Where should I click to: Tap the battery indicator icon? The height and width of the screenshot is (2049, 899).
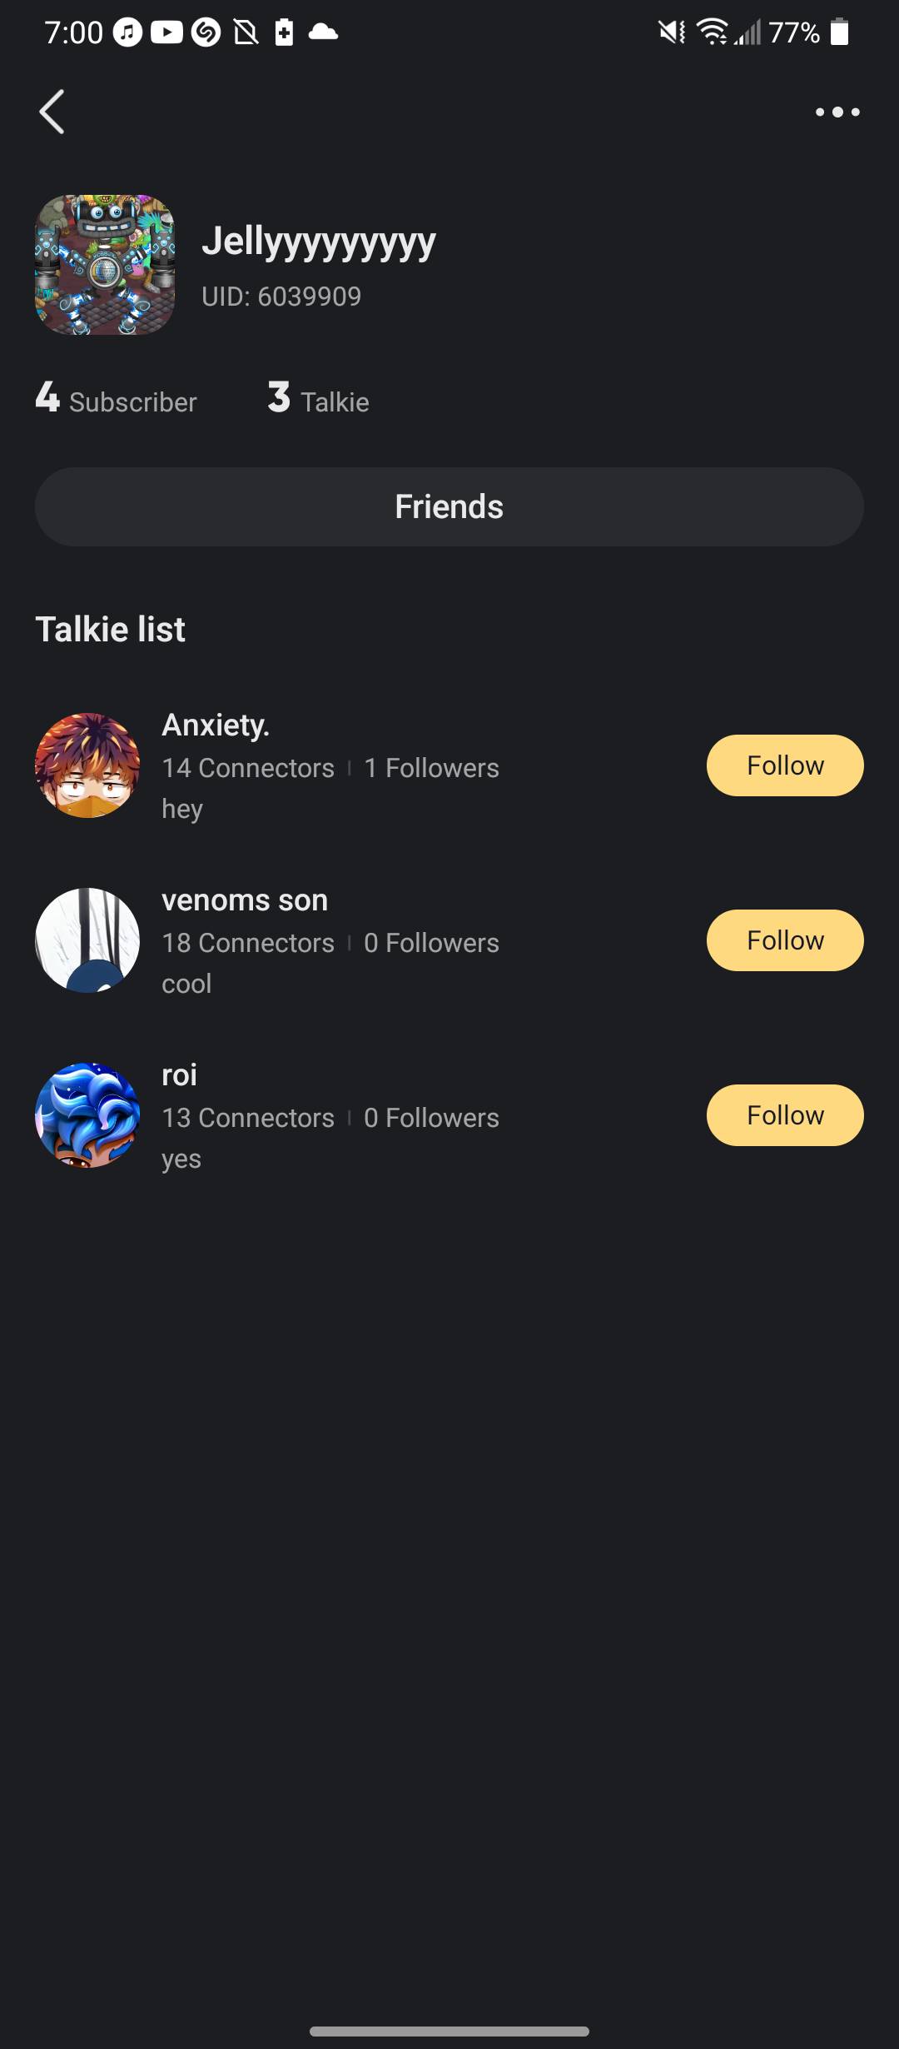click(x=840, y=32)
